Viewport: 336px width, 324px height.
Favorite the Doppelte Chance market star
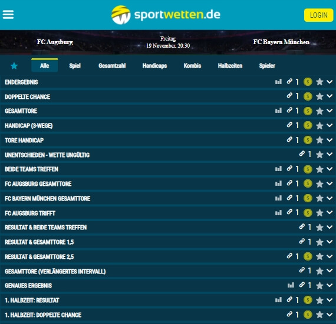click(x=319, y=96)
